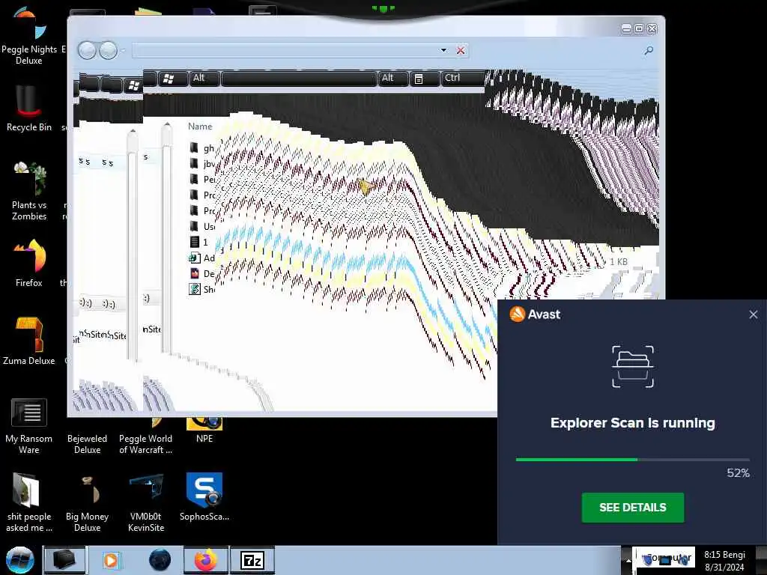This screenshot has height=575, width=767.
Task: Launch Plants vs Zombies from the desktop
Action: coord(29,191)
